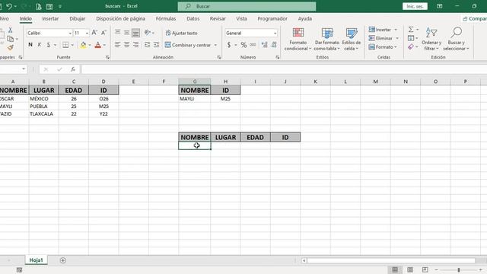This screenshot has width=487, height=274.
Task: Switch to the Programador tab
Action: pyautogui.click(x=272, y=18)
